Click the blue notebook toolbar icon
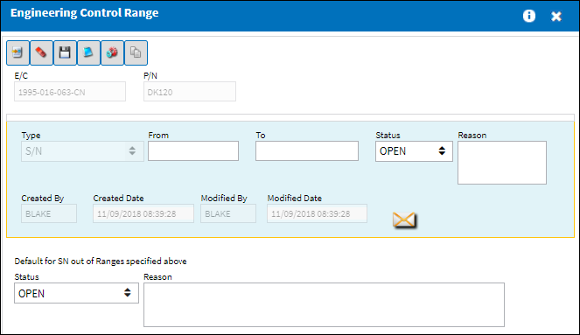Viewport: 580px width, 335px height. coord(88,52)
